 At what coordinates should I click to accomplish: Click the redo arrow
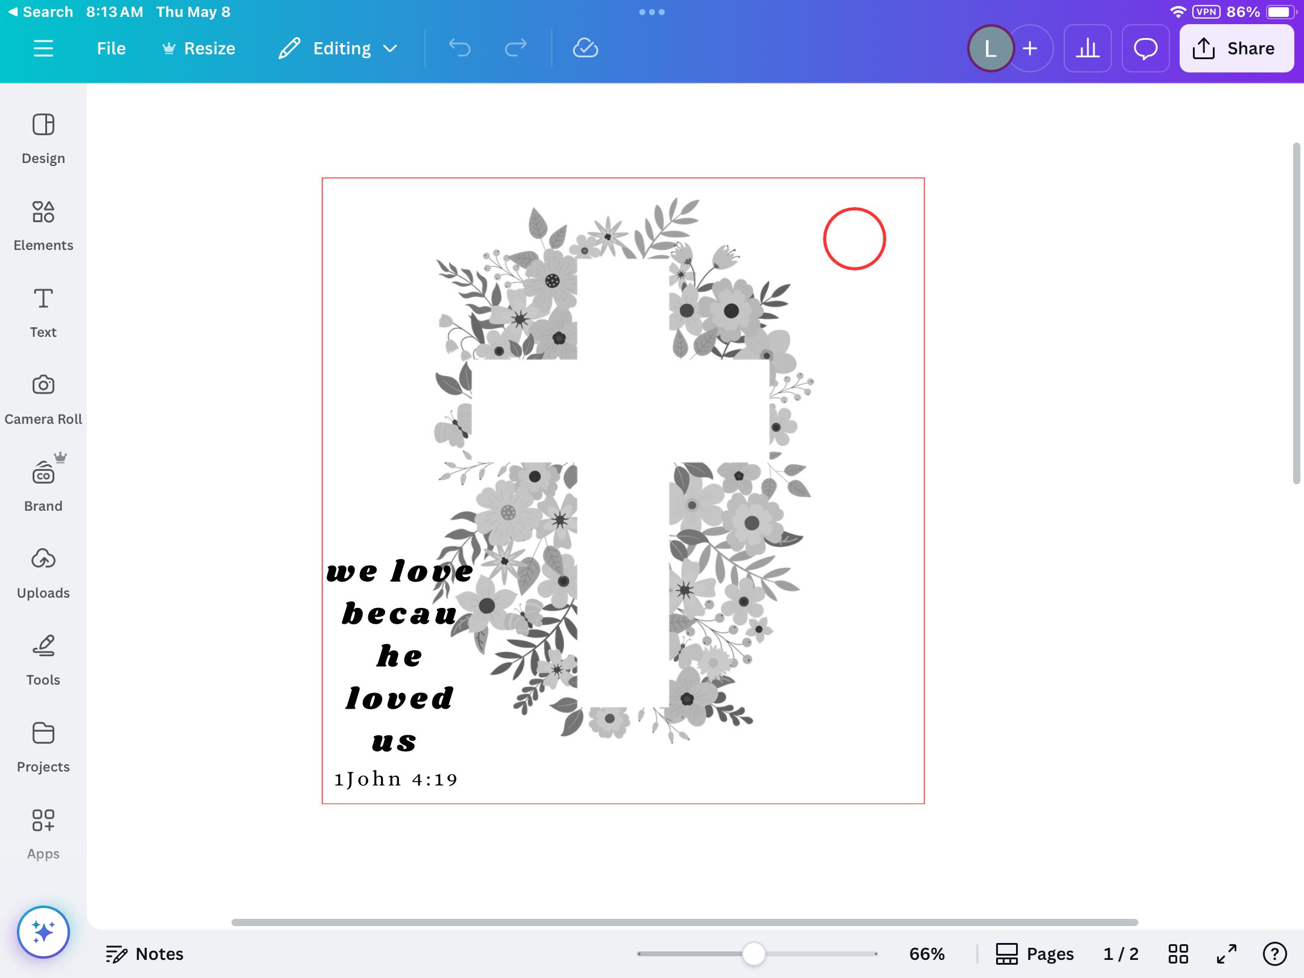point(515,48)
